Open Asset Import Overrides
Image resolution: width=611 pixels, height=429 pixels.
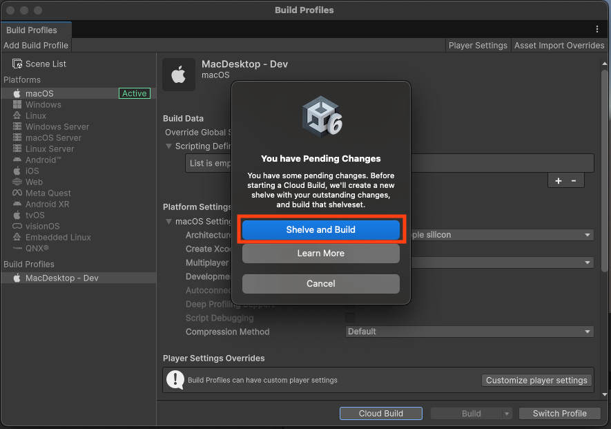point(559,45)
